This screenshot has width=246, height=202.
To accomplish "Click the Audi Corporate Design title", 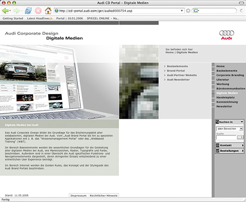I will [x=32, y=33].
